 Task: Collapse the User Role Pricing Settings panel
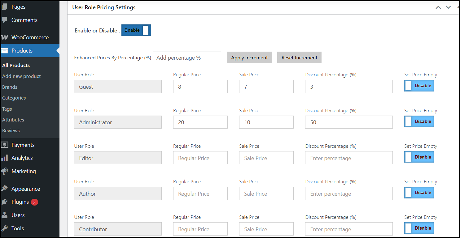click(438, 7)
